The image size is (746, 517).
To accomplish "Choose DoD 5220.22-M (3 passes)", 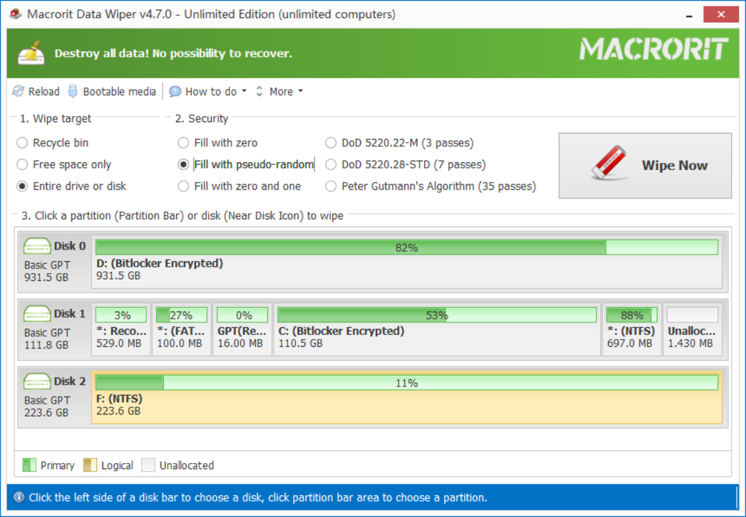I will tap(400, 143).
